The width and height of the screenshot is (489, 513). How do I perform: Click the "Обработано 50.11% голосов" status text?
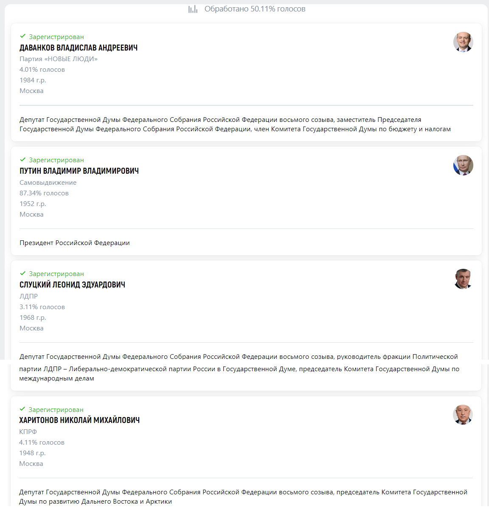[255, 9]
